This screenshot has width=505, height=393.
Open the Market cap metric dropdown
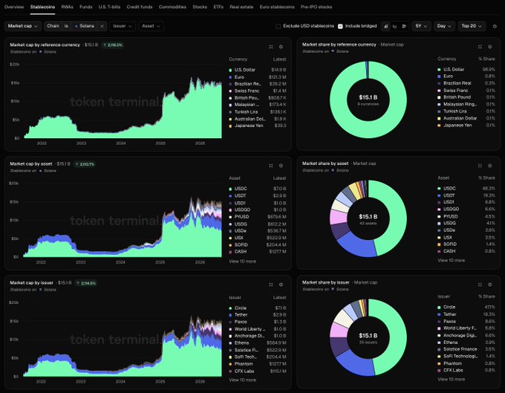point(23,26)
